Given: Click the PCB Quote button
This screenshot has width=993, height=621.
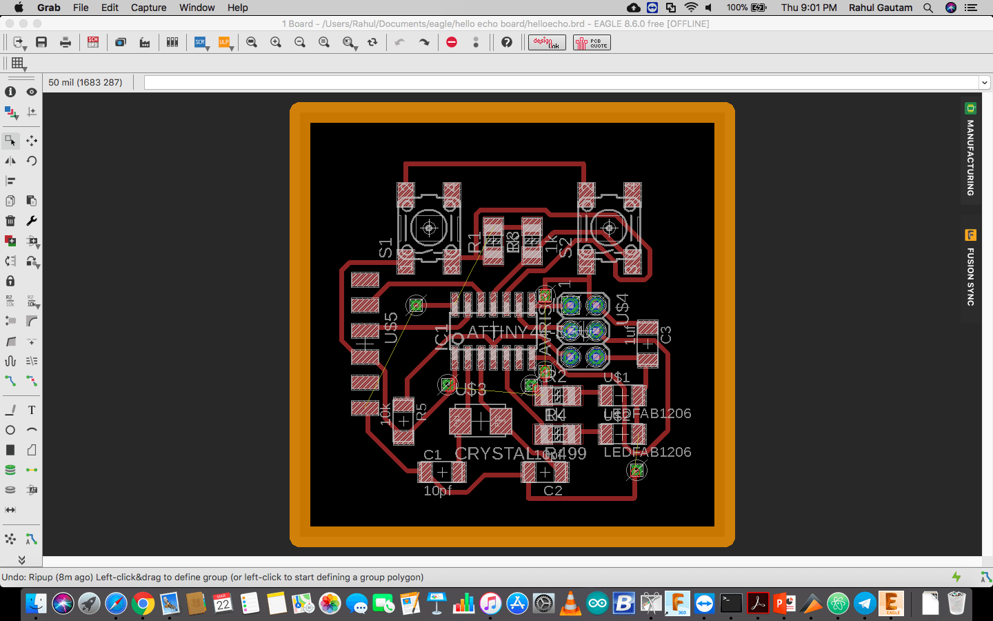Looking at the screenshot, I should tap(592, 43).
